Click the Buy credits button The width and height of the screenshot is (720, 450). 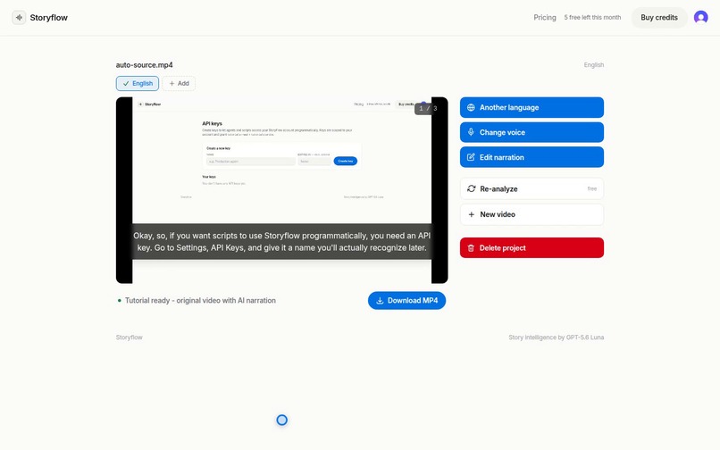[x=659, y=18]
